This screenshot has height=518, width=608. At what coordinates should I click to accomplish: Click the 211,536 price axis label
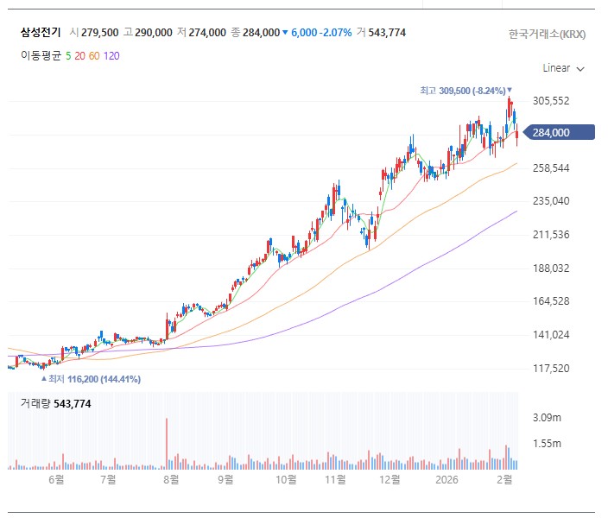[551, 235]
